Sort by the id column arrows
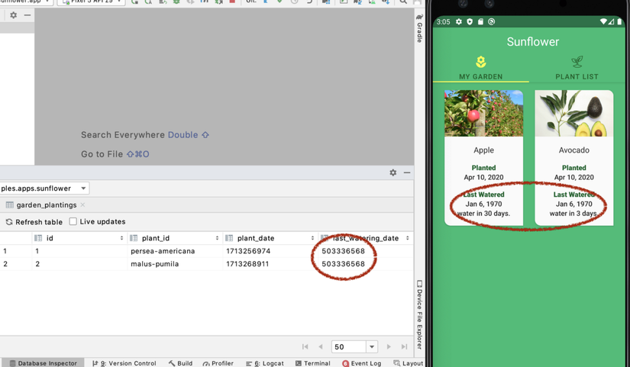The image size is (630, 367). [121, 238]
